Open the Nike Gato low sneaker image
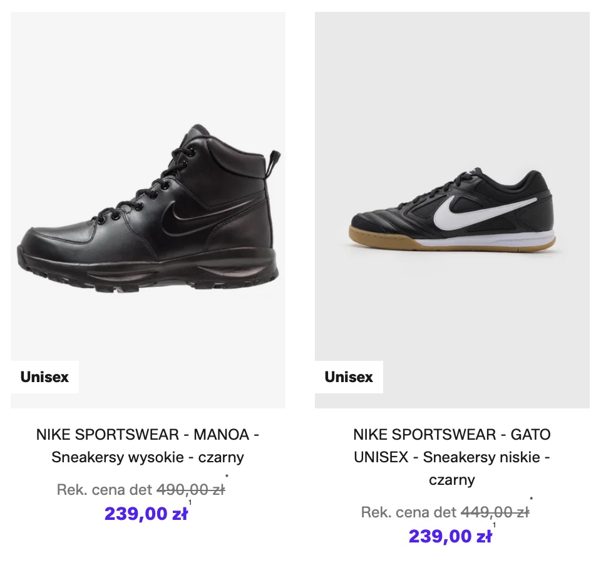Screen dimensions: 601x565 coord(452,213)
